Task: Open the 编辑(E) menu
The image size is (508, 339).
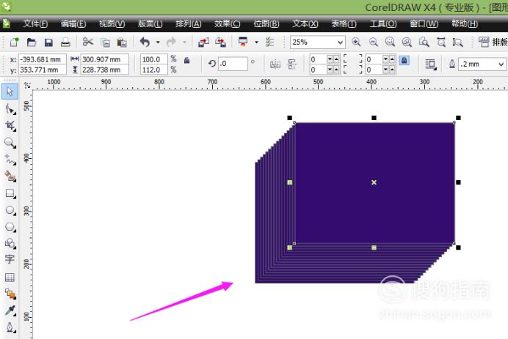Action: point(73,24)
